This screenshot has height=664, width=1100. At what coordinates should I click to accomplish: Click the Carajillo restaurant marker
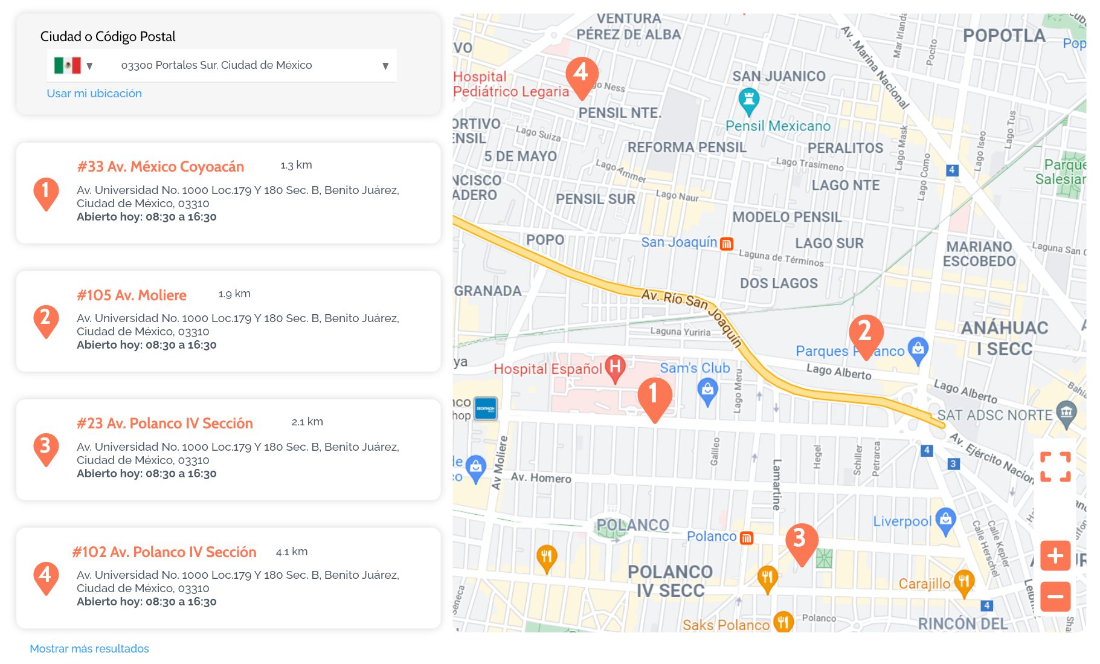[x=963, y=584]
